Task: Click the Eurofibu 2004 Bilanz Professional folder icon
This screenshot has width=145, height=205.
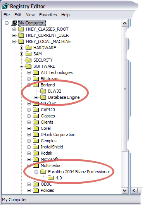Action: click(x=43, y=172)
